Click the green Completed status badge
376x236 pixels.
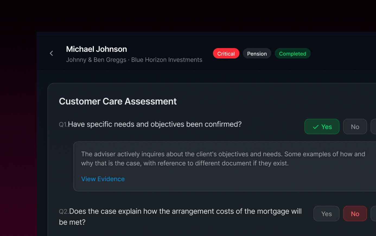tap(292, 53)
